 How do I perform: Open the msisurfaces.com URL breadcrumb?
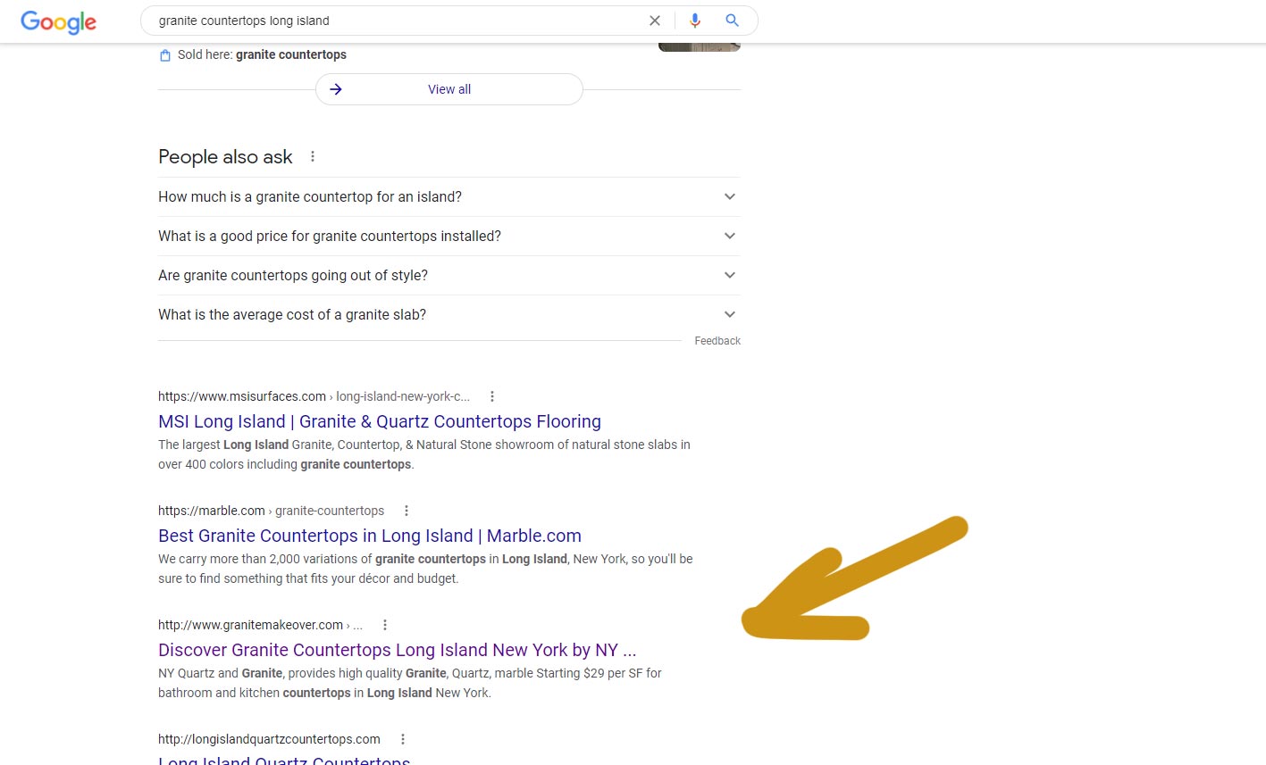click(314, 396)
